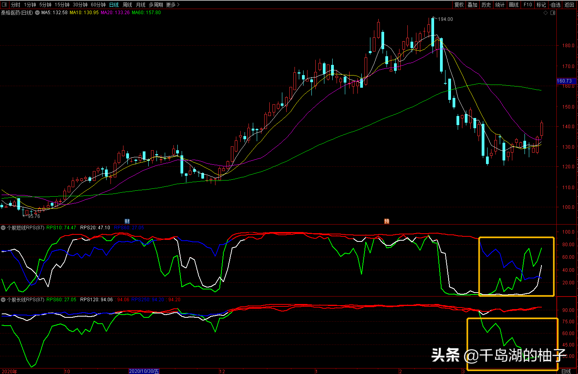Click the 返回 back button
The width and height of the screenshot is (578, 374).
click(569, 5)
